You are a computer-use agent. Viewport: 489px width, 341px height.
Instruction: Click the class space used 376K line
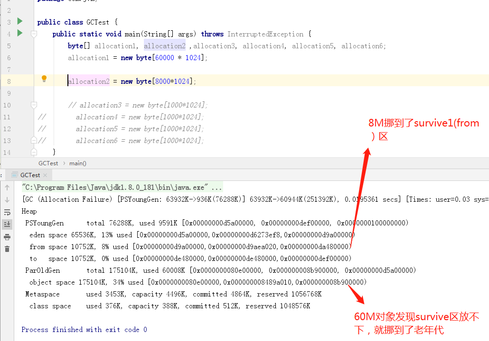tap(170, 306)
